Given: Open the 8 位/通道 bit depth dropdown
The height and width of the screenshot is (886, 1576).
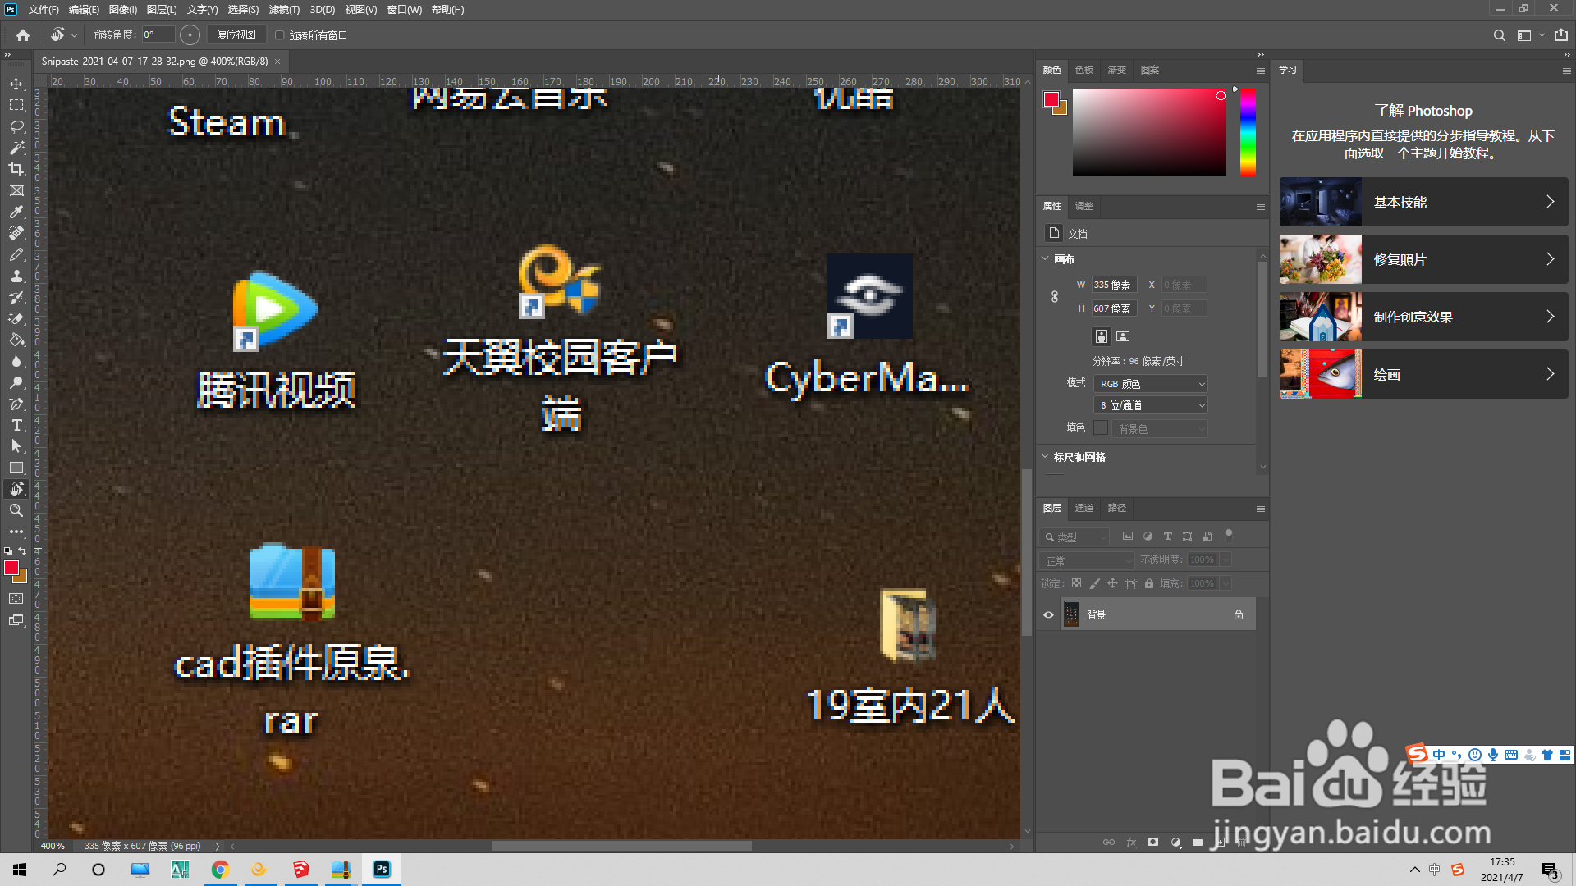Looking at the screenshot, I should tap(1151, 405).
